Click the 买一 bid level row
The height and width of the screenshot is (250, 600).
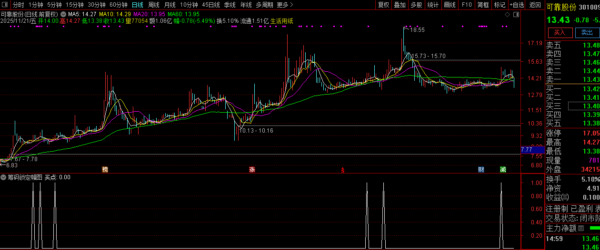tap(572, 89)
